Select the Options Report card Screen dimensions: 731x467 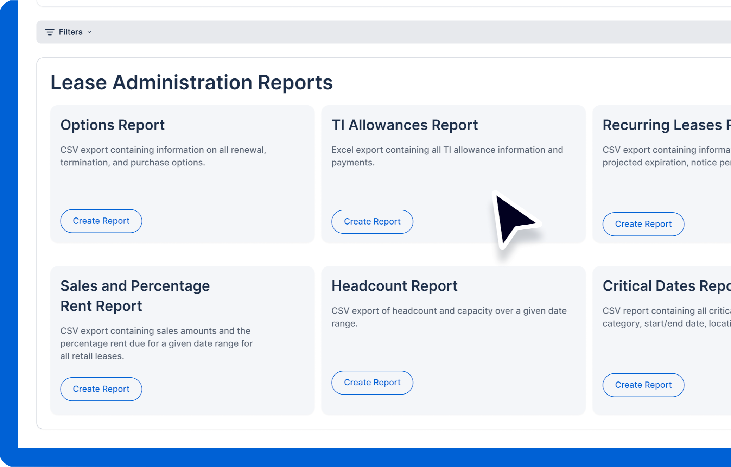pyautogui.click(x=182, y=173)
